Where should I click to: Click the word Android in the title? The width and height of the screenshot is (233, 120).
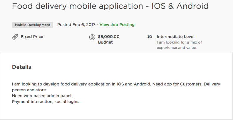pos(192,6)
